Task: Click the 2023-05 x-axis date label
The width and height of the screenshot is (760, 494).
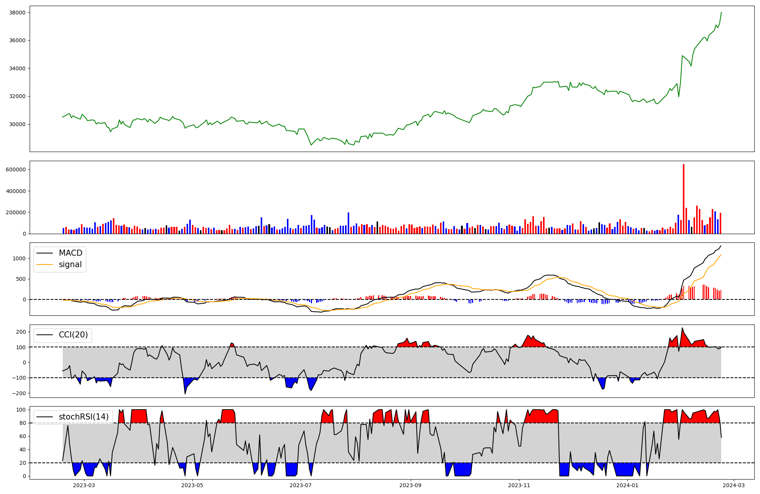Action: point(192,485)
